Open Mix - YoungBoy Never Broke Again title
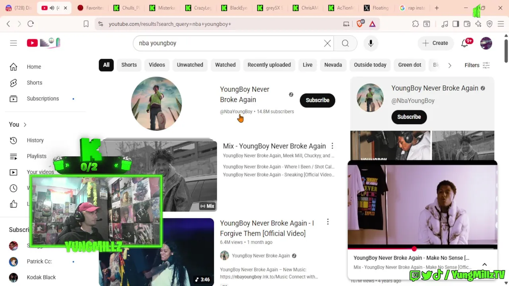Screen dimensions: 509x286 pyautogui.click(x=274, y=146)
